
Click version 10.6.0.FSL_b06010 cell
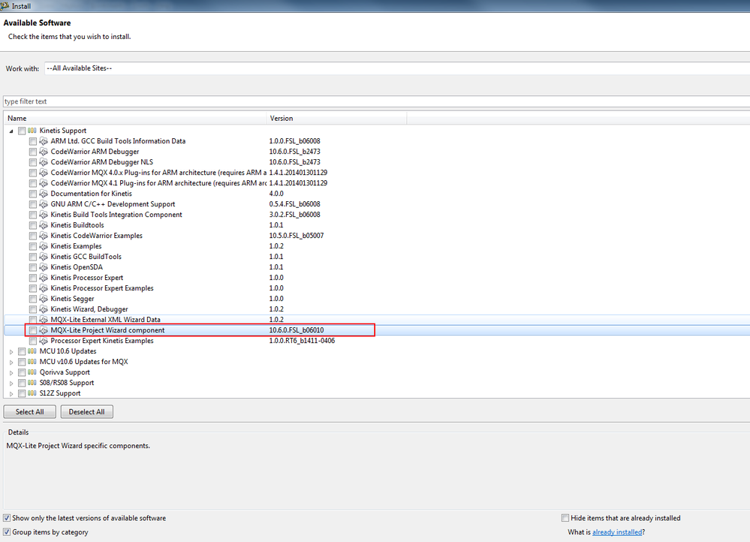coord(296,330)
